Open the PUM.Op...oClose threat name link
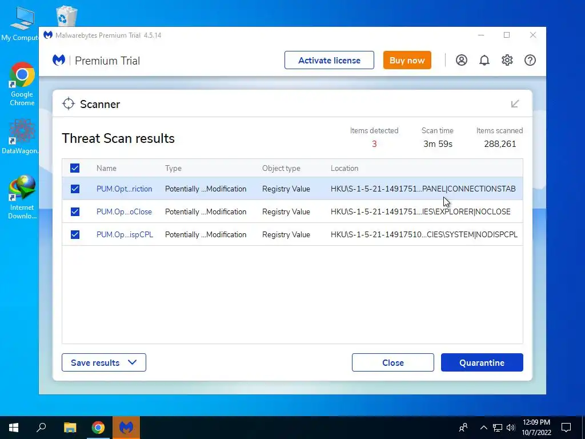Screen dimensions: 585x439 pos(124,211)
